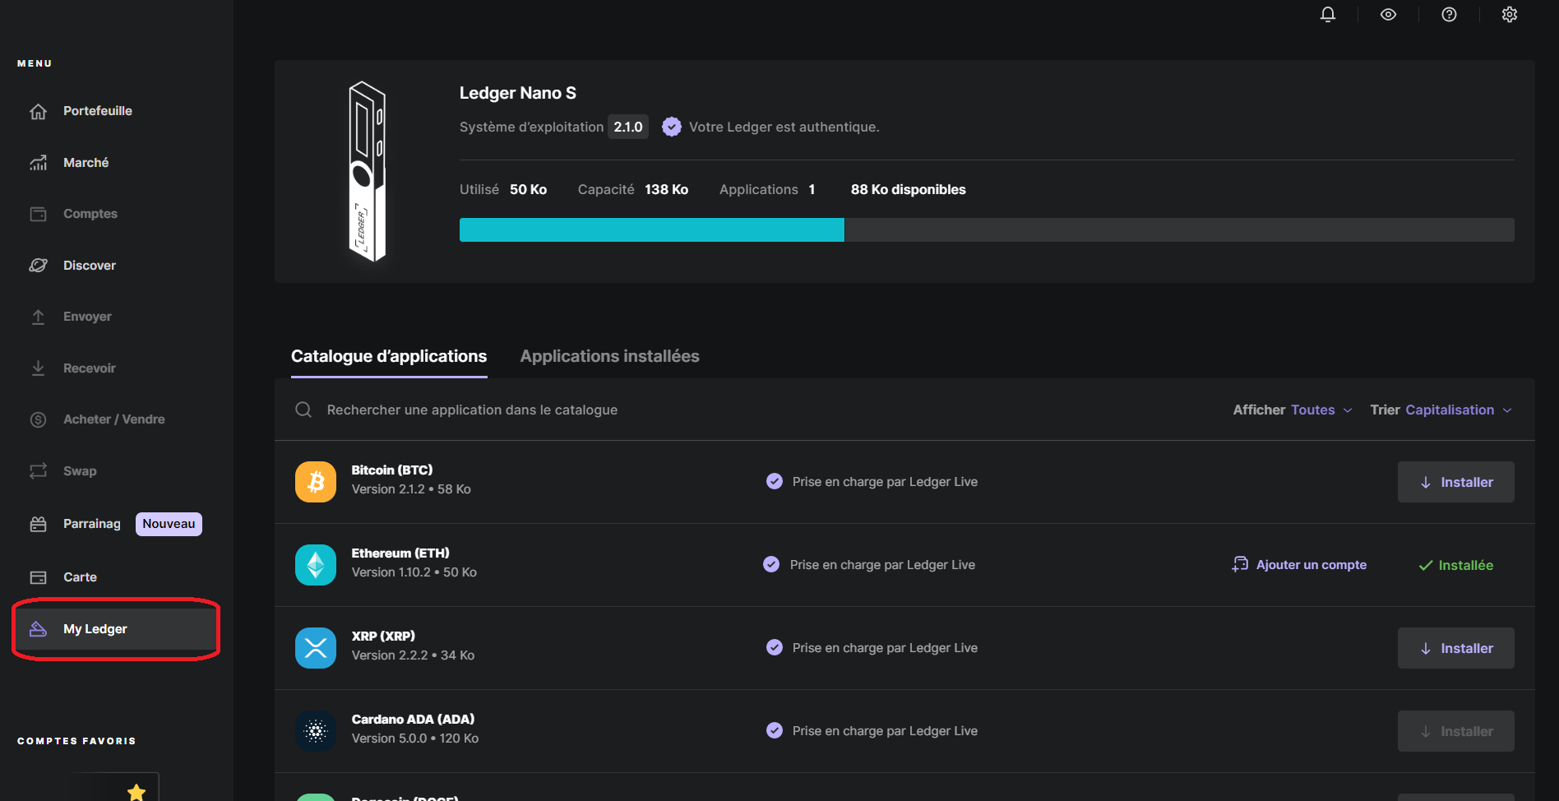Click the Cardano ADA app logo

click(316, 731)
